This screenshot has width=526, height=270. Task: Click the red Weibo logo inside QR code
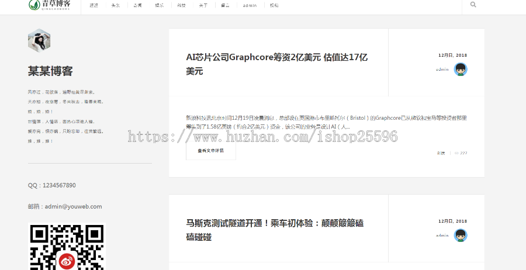pos(67,261)
